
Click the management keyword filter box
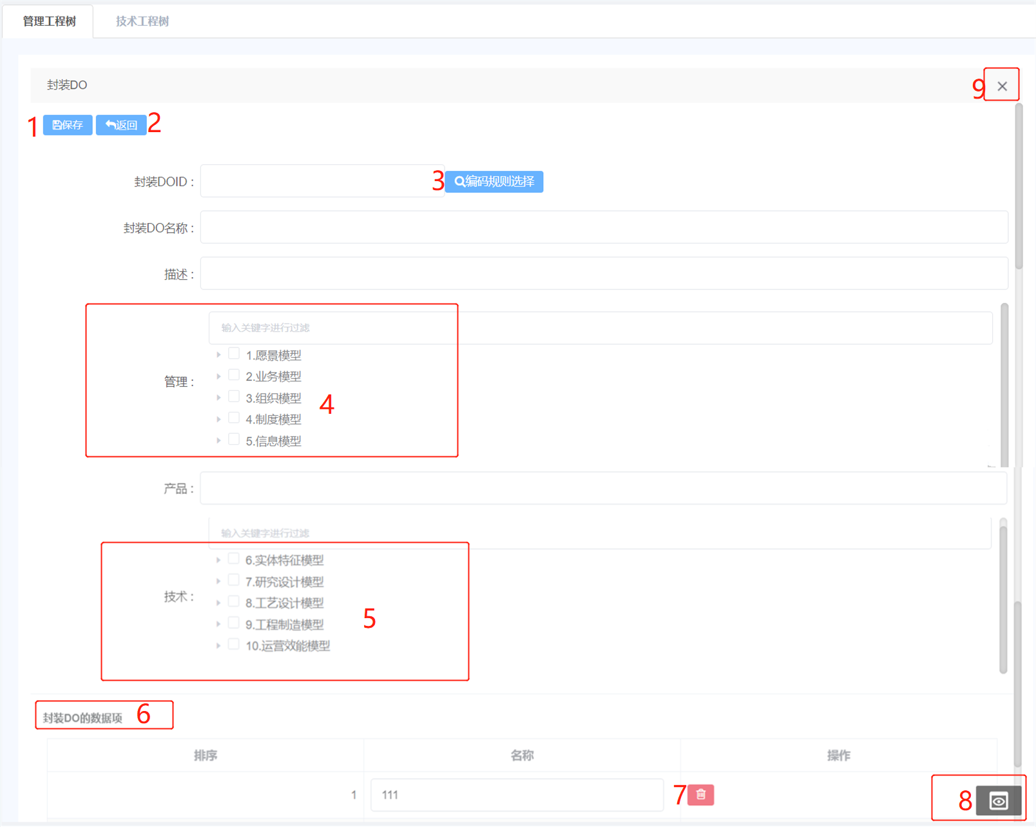click(x=599, y=328)
